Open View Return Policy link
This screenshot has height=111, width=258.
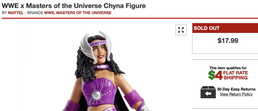pyautogui.click(x=236, y=94)
